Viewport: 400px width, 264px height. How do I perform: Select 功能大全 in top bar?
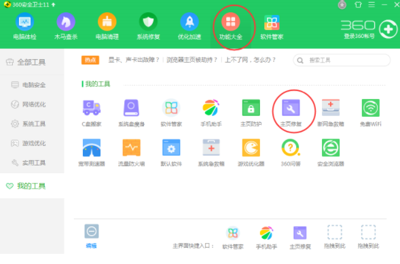coord(231,26)
